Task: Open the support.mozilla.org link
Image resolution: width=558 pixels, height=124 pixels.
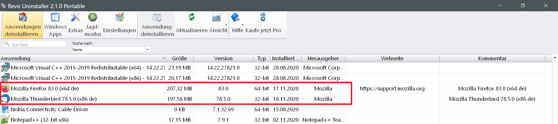Action: (392, 88)
